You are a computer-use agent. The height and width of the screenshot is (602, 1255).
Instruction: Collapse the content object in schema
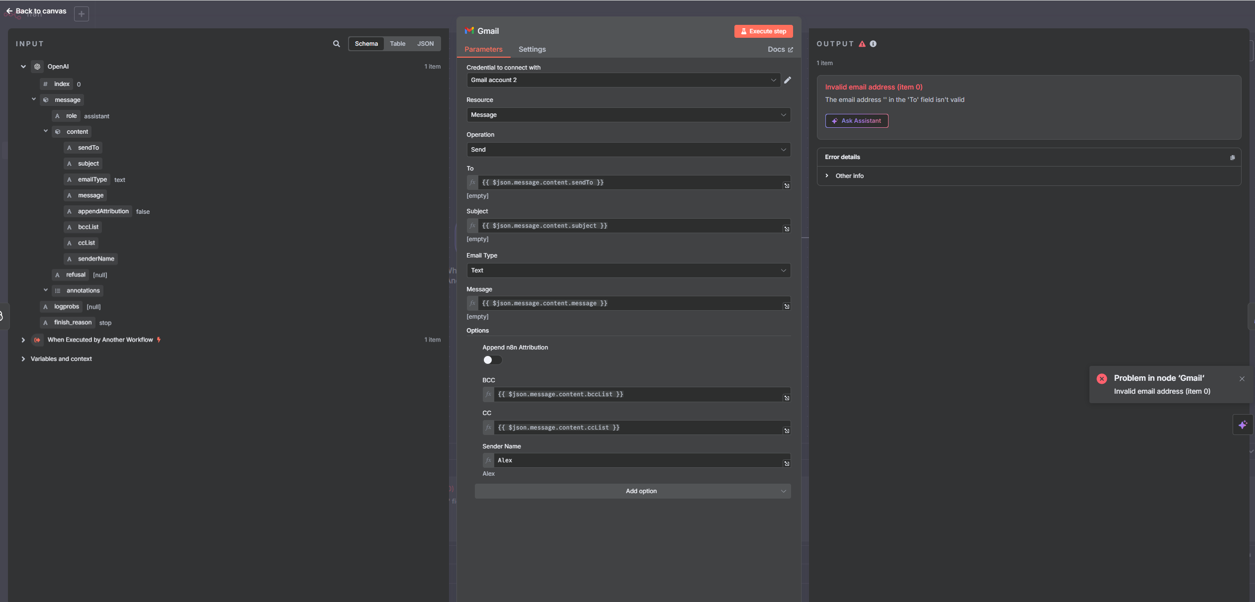pyautogui.click(x=46, y=131)
